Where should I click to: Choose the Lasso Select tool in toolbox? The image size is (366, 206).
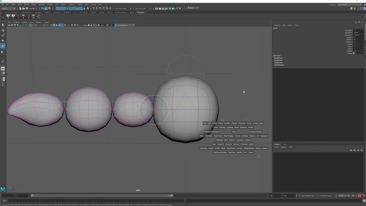pyautogui.click(x=3, y=30)
